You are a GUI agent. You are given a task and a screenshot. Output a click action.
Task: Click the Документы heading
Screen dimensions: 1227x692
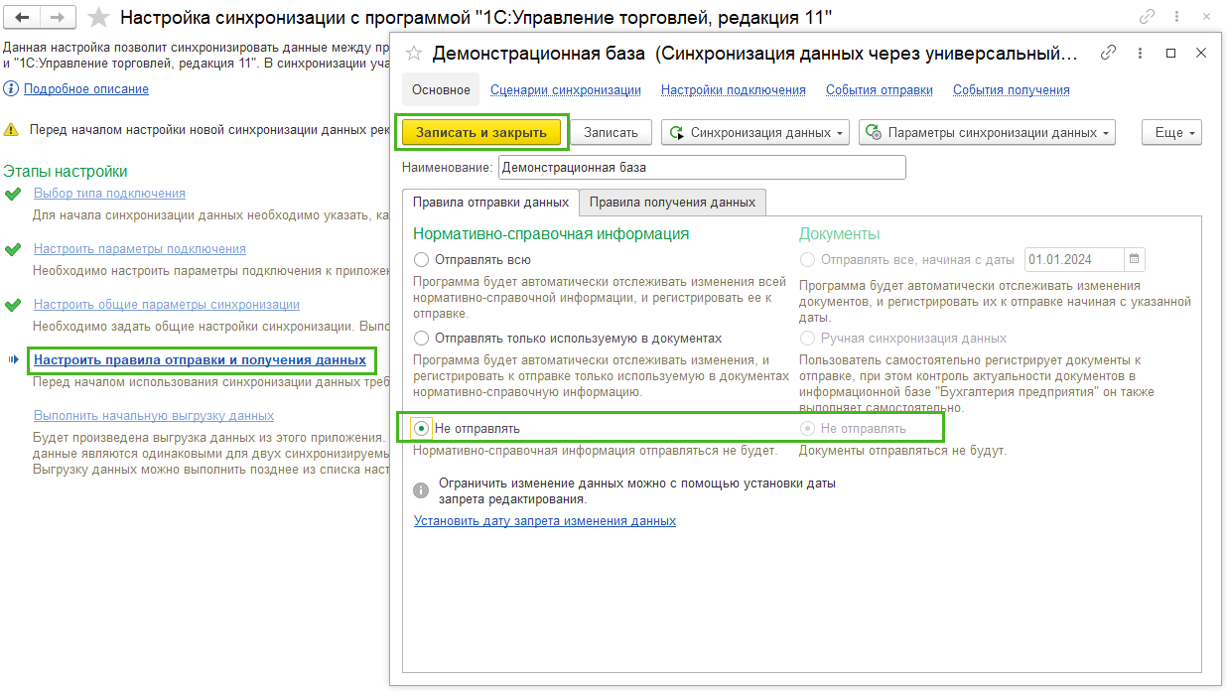[840, 234]
